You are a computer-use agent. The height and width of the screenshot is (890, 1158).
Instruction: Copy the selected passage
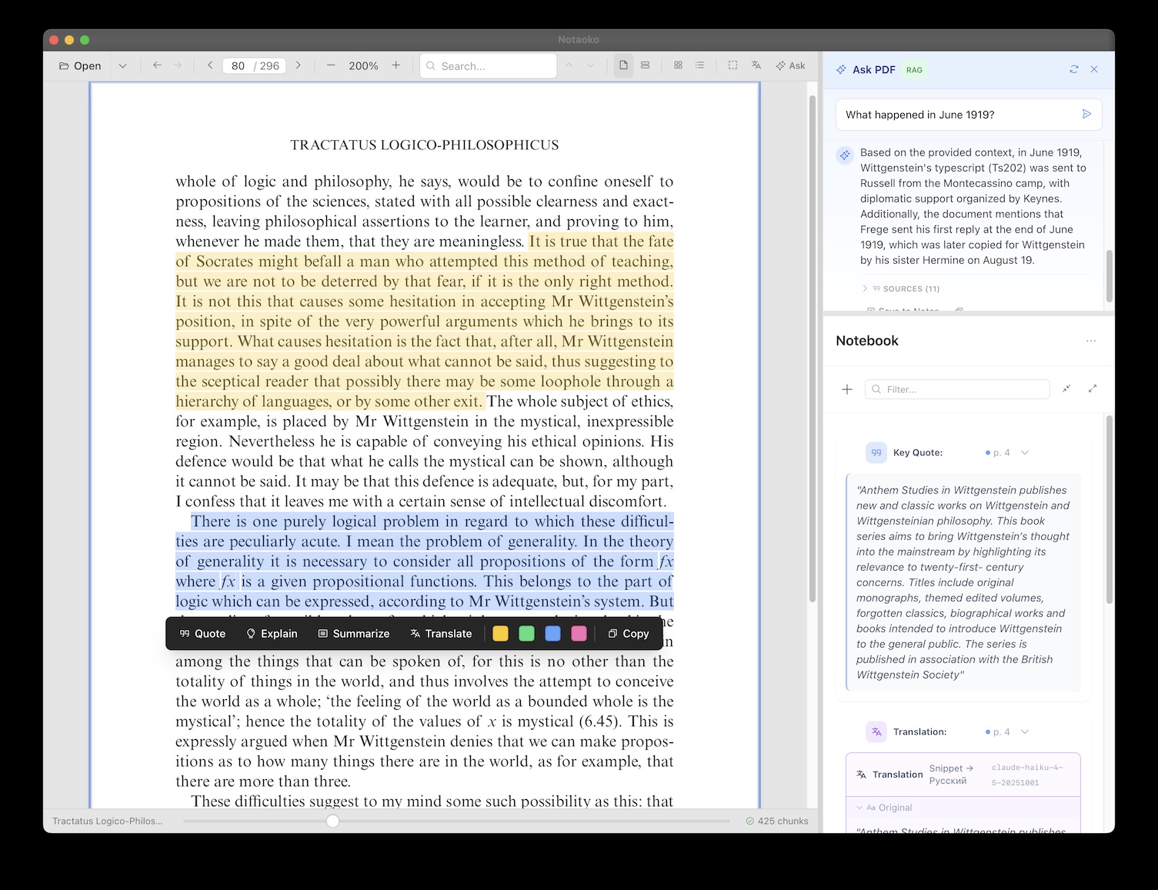coord(629,633)
